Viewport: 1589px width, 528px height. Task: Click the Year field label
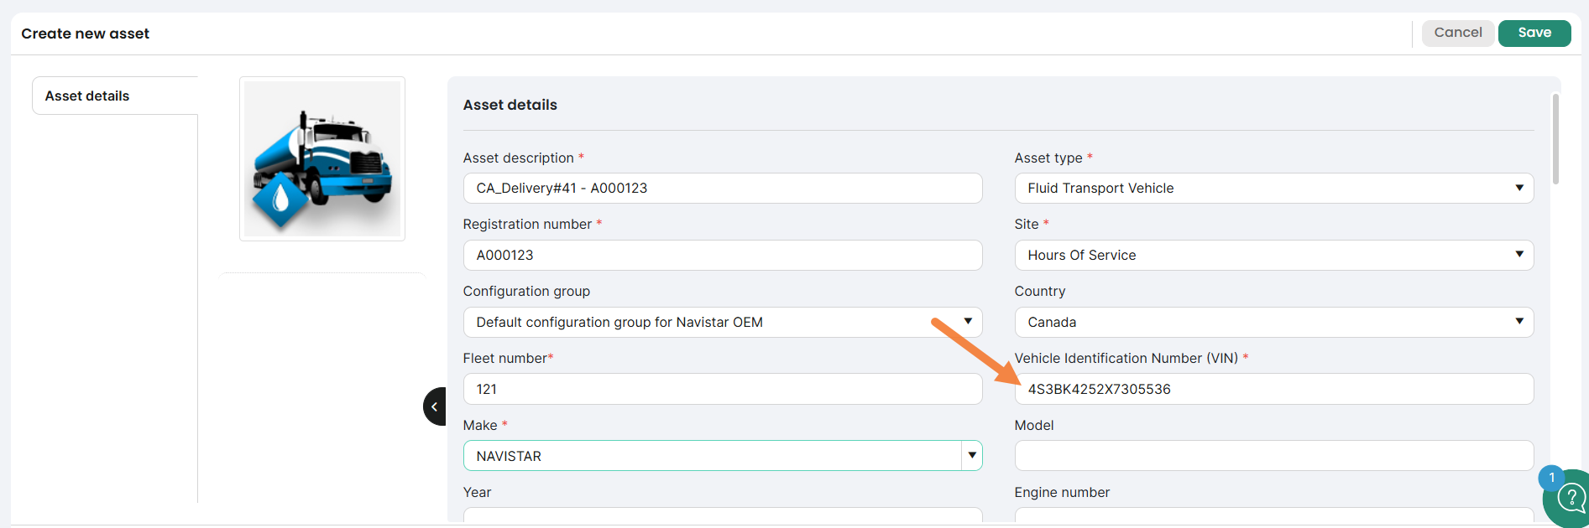478,492
